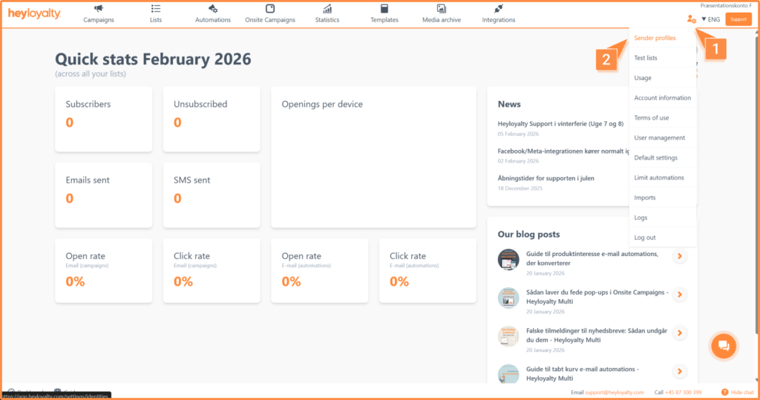The width and height of the screenshot is (760, 400).
Task: Click the support@heyloyalty.com email link
Action: (x=613, y=392)
